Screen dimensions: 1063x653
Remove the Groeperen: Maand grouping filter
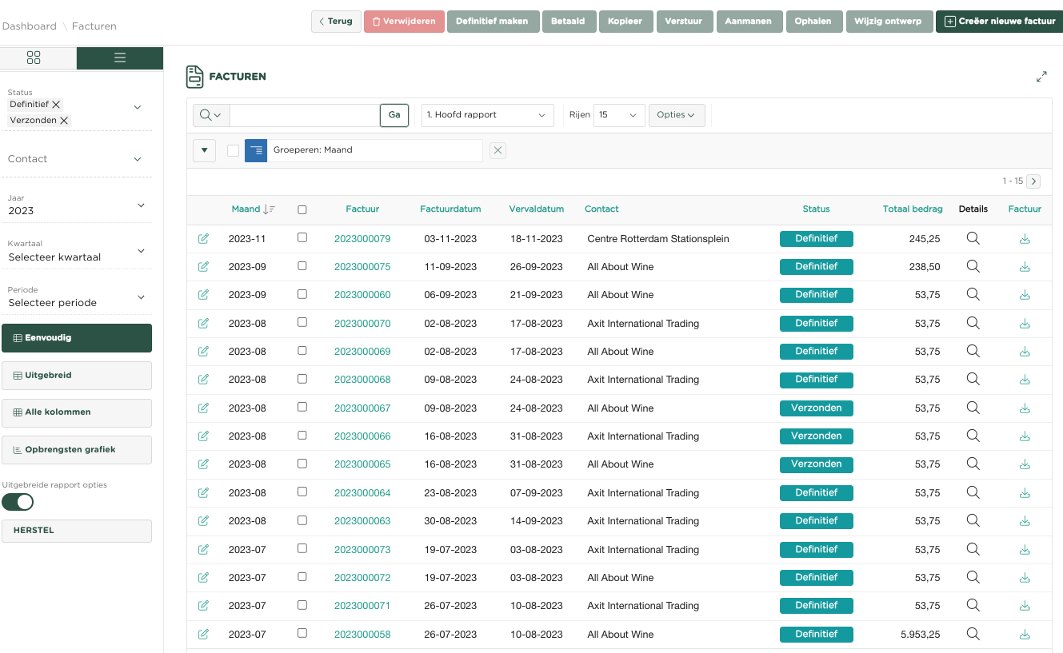click(x=498, y=150)
